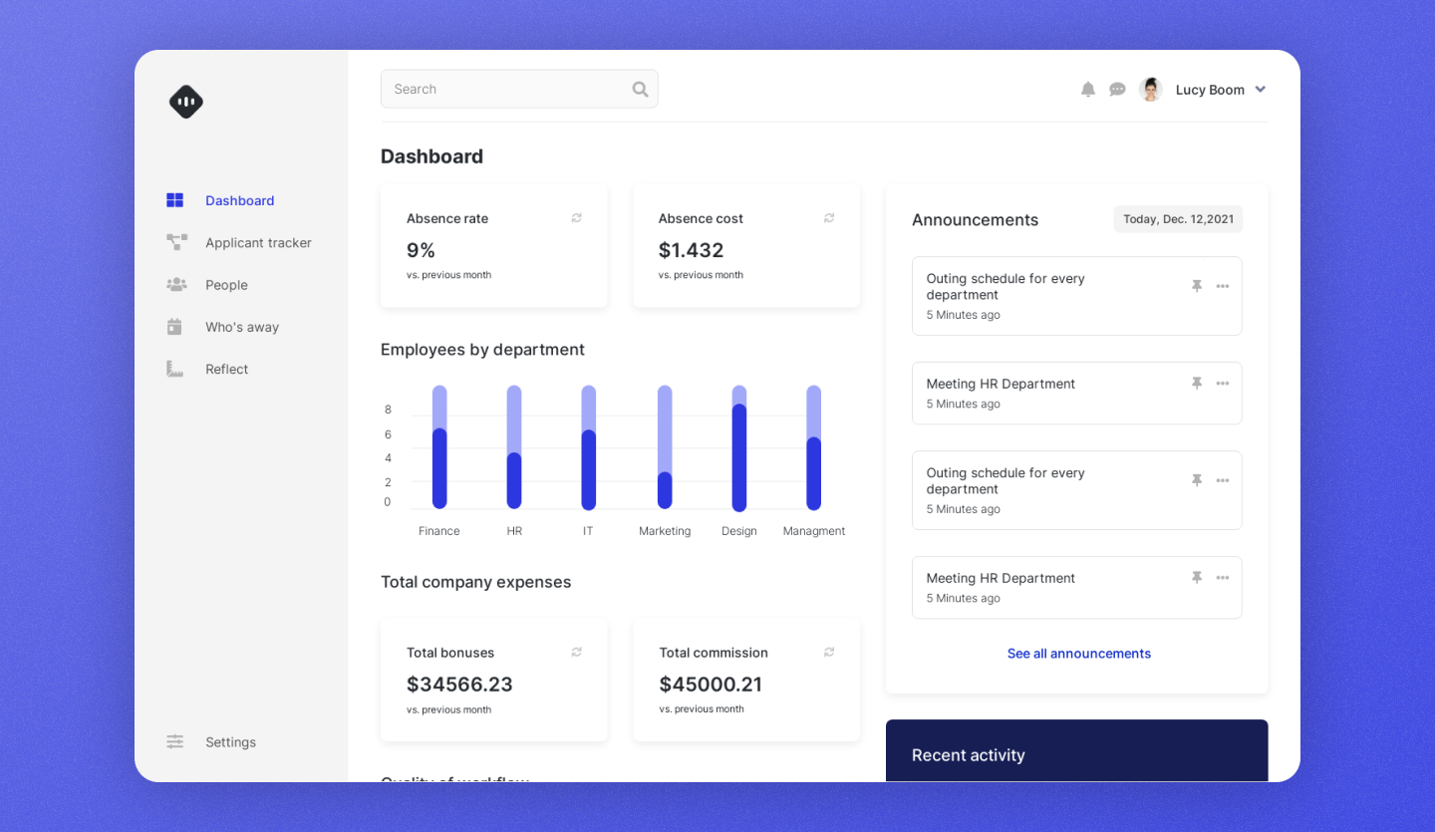Image resolution: width=1435 pixels, height=832 pixels.
Task: Open the Today, Dec. 12,2021 date selector
Action: click(x=1178, y=218)
